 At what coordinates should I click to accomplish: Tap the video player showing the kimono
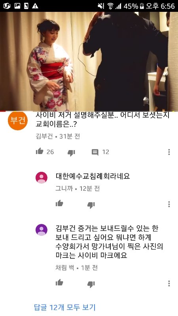89,61
